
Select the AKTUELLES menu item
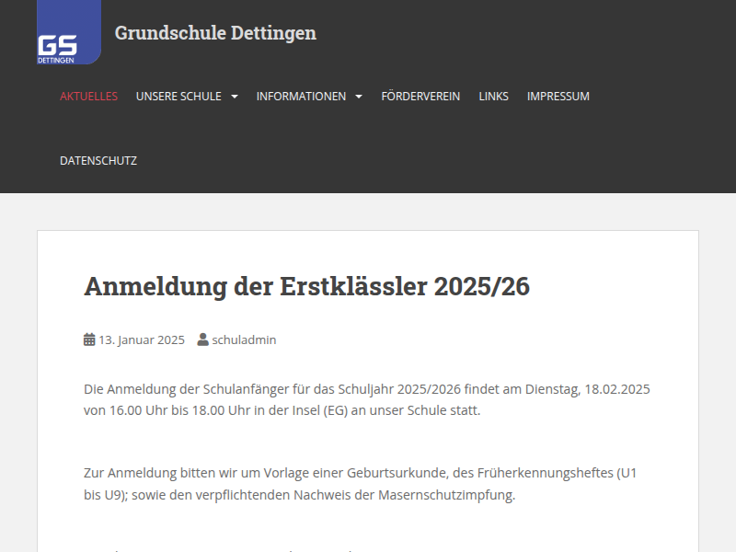88,96
